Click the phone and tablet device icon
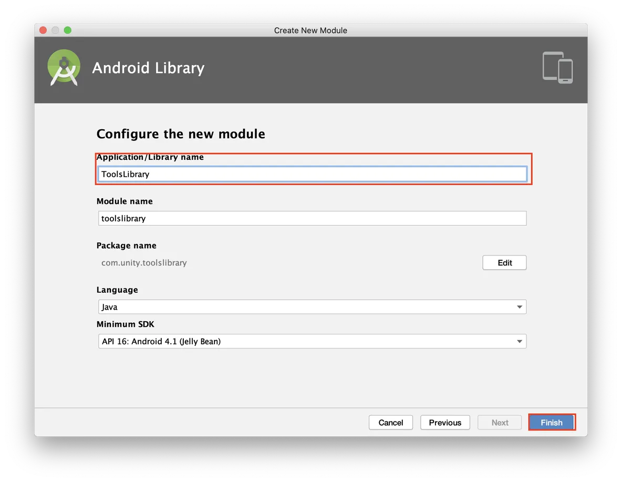Viewport: 622px width, 482px height. tap(557, 67)
